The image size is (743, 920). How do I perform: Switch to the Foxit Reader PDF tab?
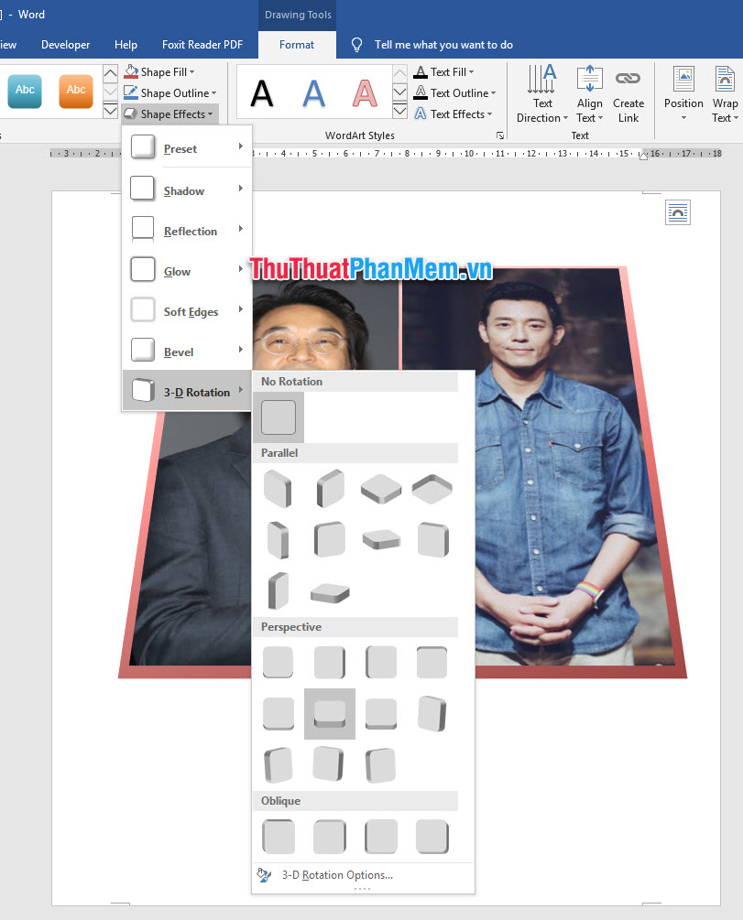click(x=202, y=45)
